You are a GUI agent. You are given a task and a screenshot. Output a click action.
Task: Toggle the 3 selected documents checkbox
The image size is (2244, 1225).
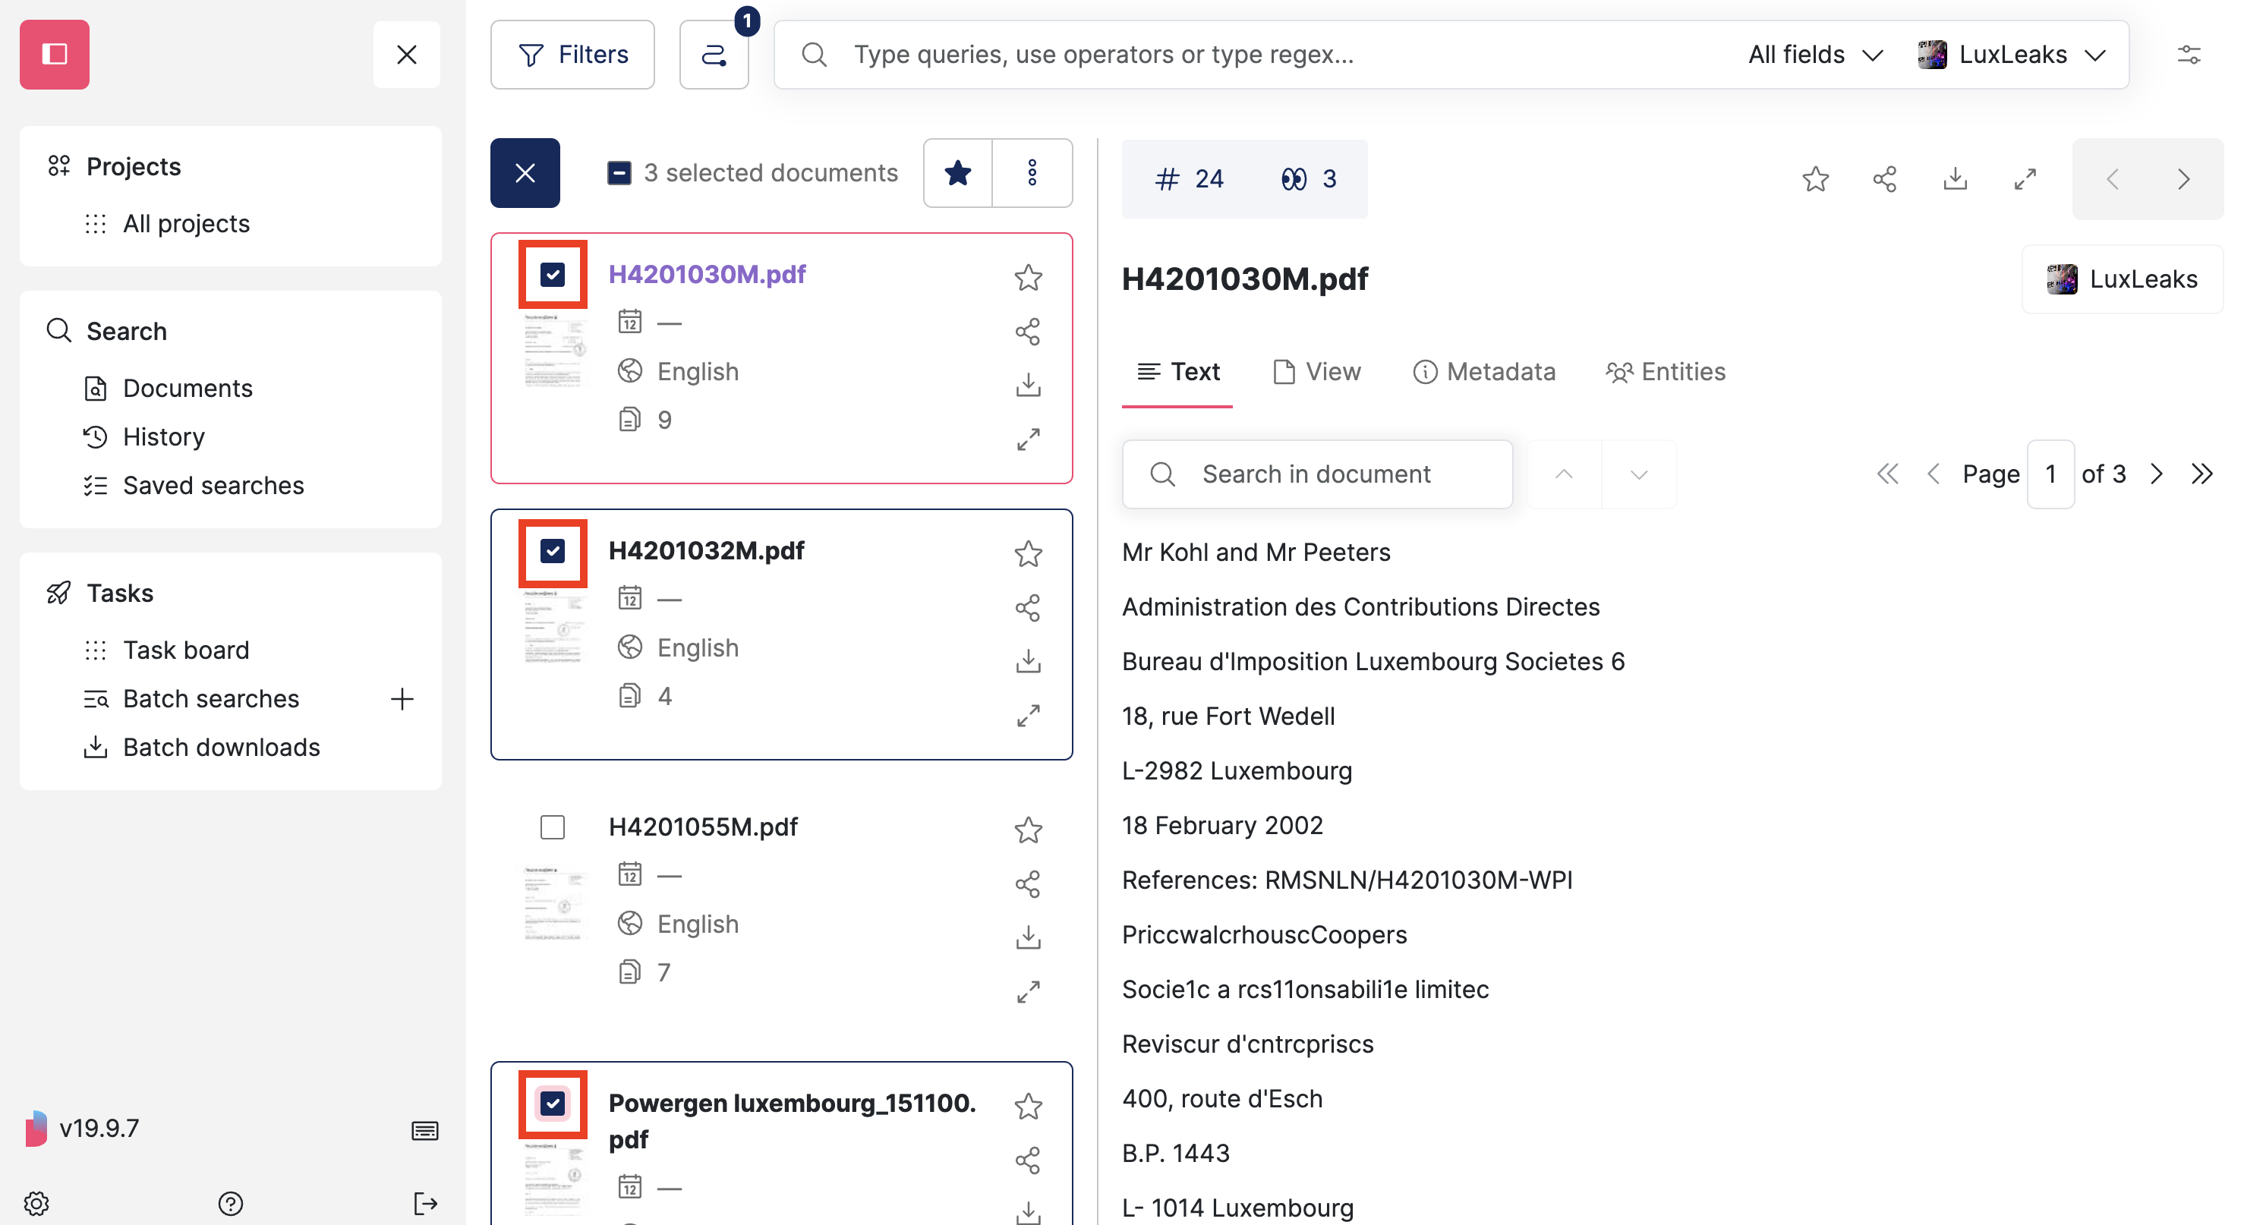coord(619,172)
